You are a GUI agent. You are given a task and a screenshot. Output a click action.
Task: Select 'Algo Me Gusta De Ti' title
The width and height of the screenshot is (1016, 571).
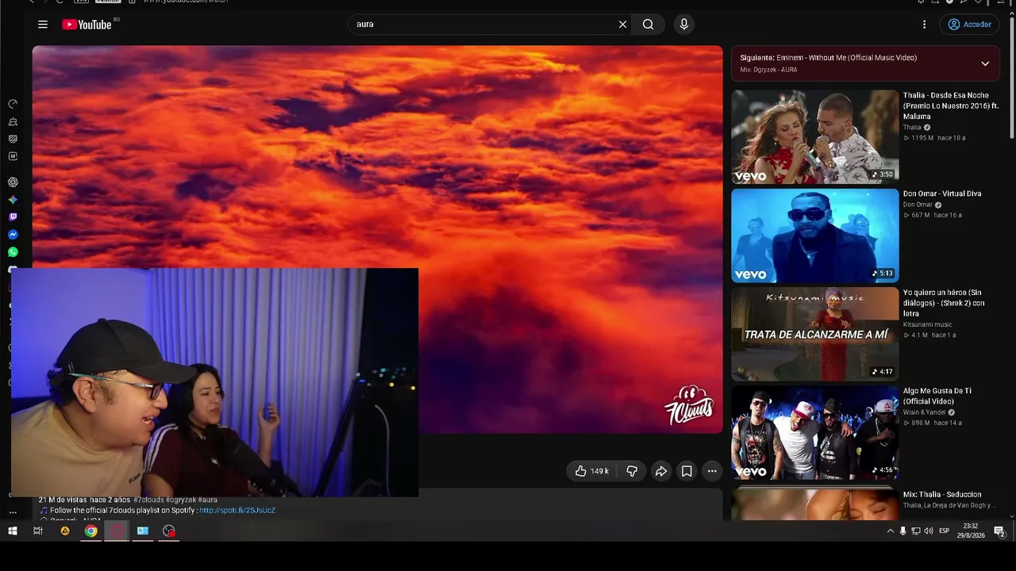pyautogui.click(x=937, y=396)
